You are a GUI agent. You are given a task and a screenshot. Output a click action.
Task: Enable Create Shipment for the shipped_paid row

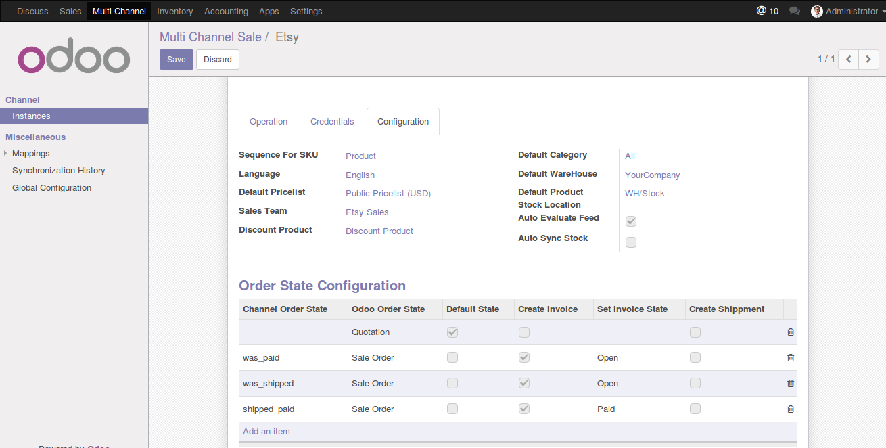click(x=695, y=409)
